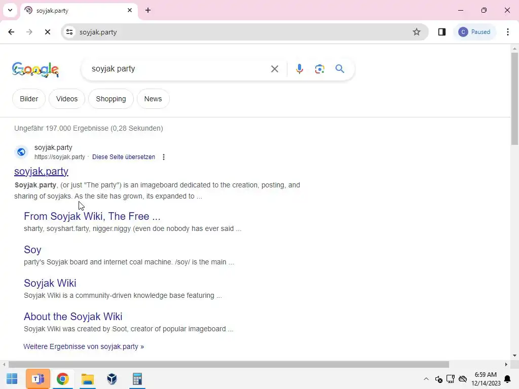Click the globe favicon of first result

21,152
